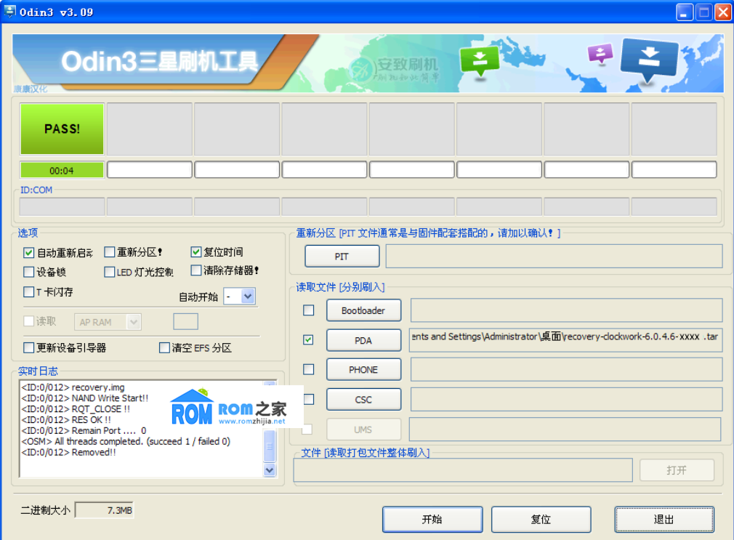
Task: Click the 退出 button to exit
Action: 663,519
